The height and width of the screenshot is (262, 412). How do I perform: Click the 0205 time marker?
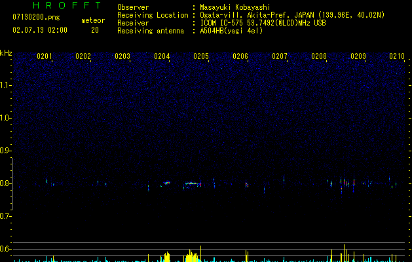click(x=201, y=56)
